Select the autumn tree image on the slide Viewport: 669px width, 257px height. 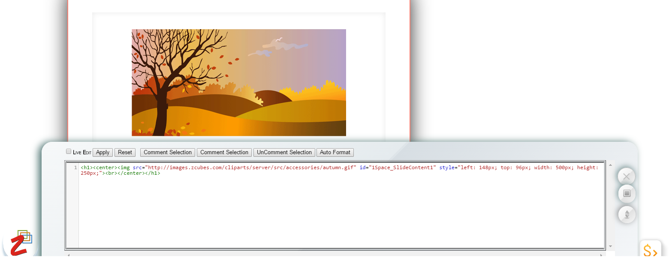click(238, 83)
